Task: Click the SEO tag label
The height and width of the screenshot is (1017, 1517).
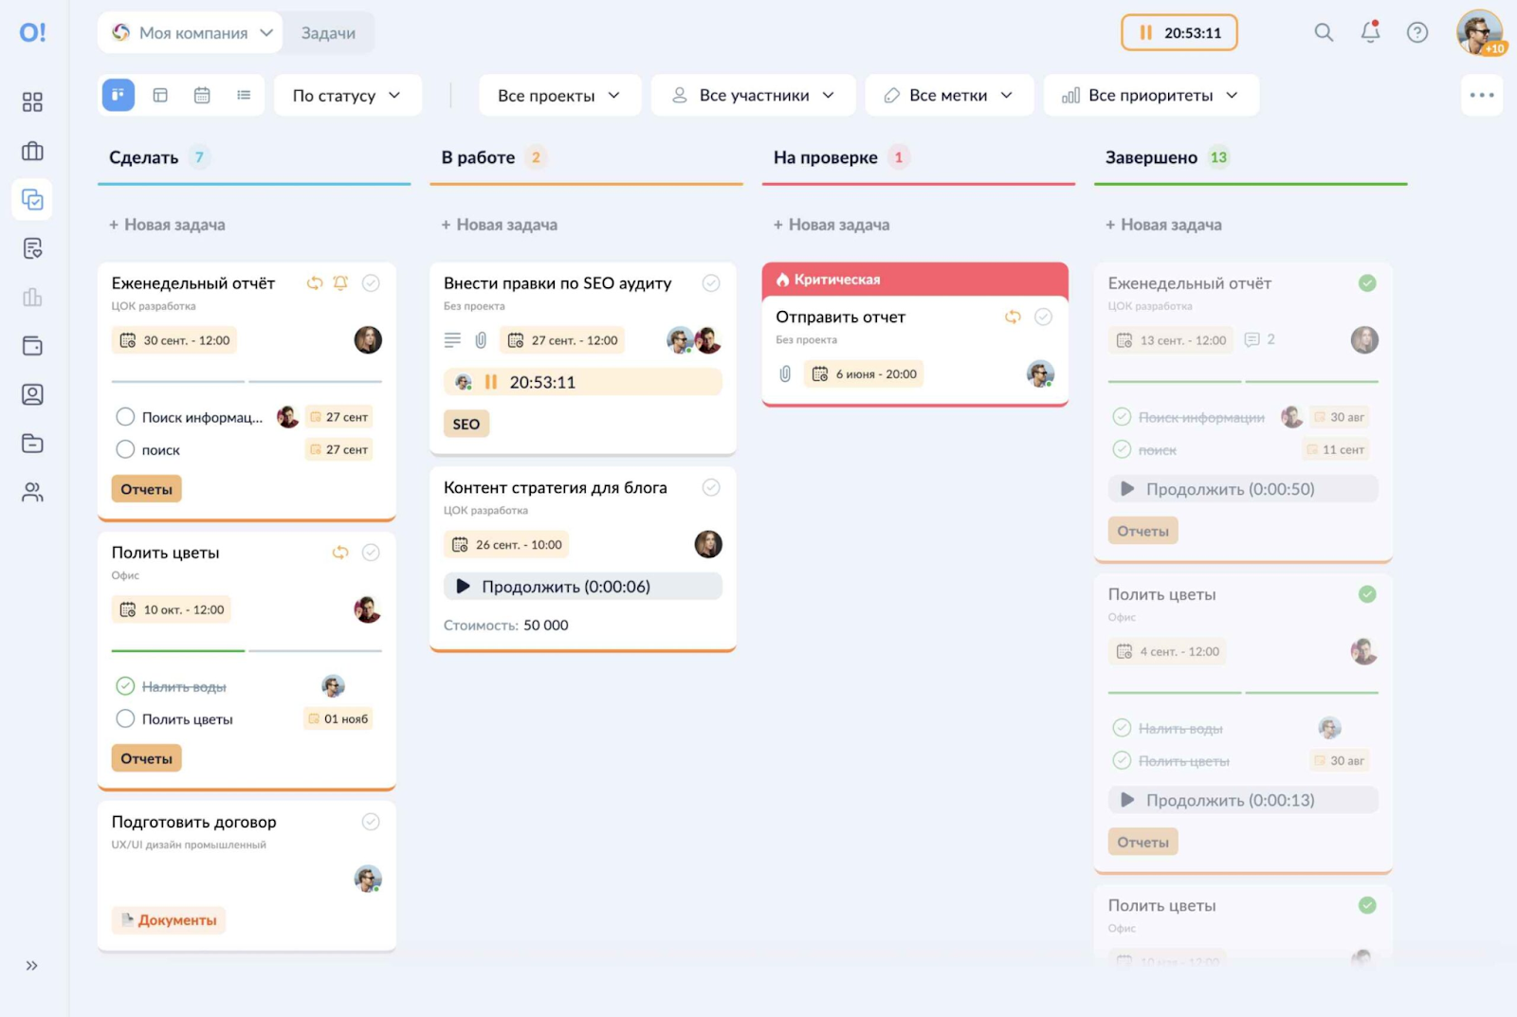Action: pyautogui.click(x=466, y=424)
